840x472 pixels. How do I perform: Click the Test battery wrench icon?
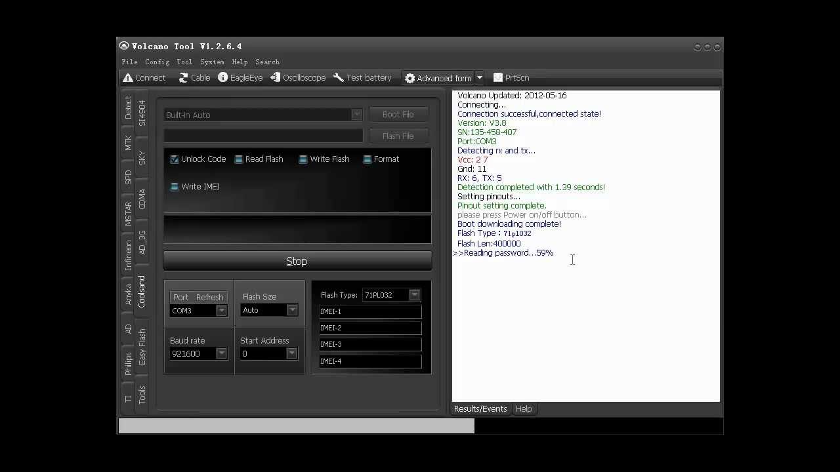(x=339, y=77)
